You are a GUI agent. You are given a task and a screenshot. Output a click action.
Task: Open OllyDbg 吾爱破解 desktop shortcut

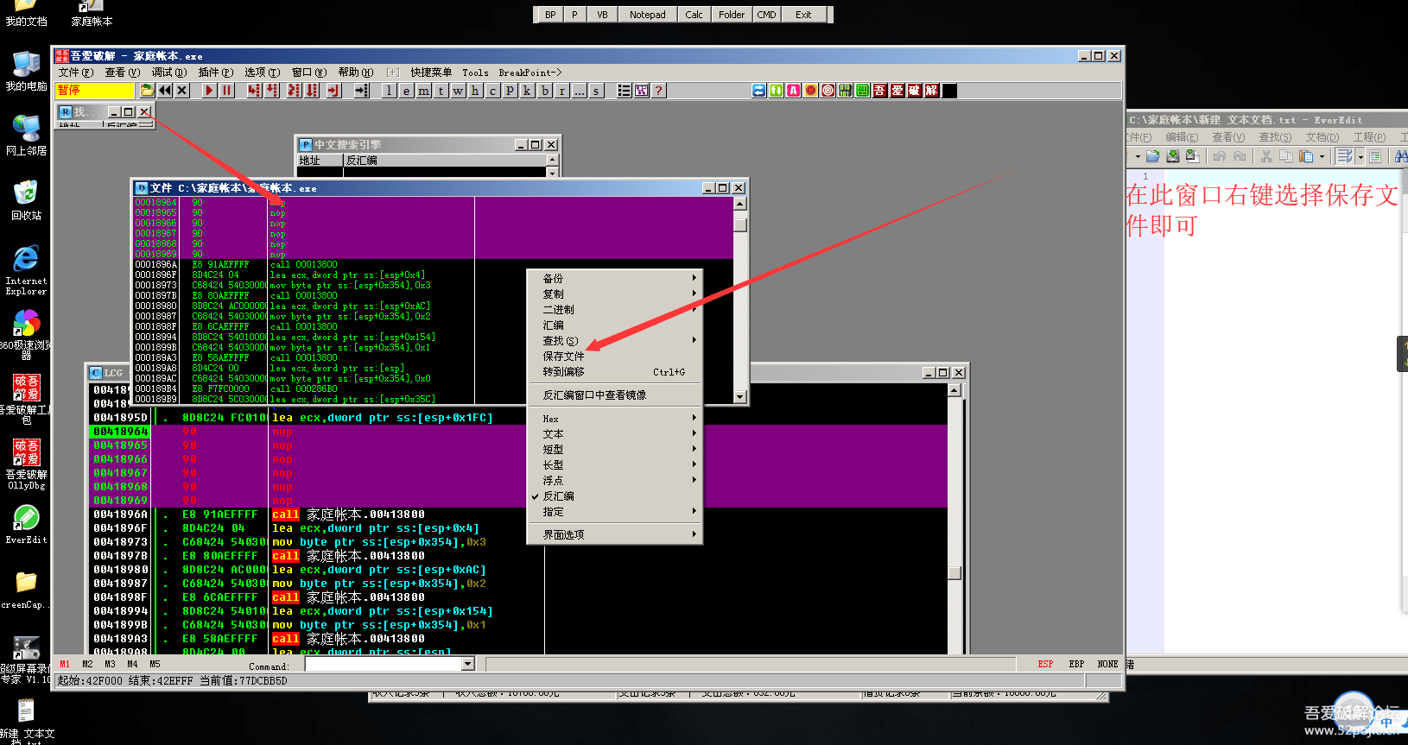coord(27,464)
